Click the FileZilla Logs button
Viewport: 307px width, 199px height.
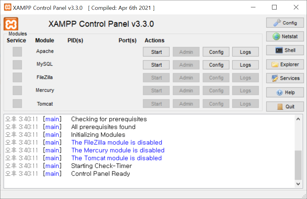coord(245,78)
